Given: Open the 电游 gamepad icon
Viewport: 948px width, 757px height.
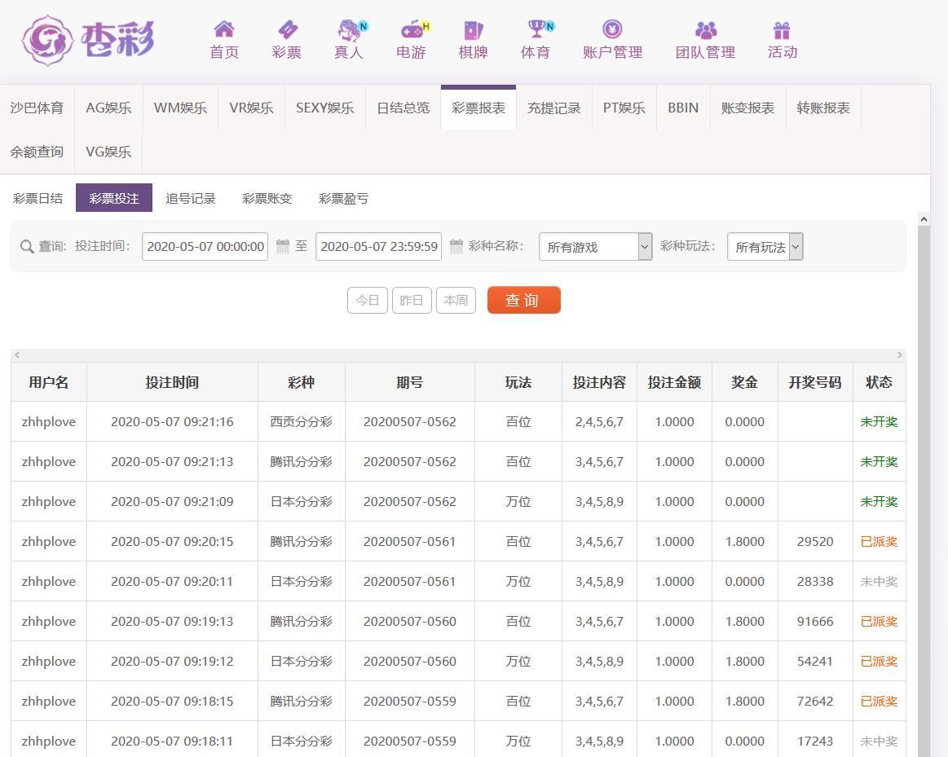Looking at the screenshot, I should (412, 30).
